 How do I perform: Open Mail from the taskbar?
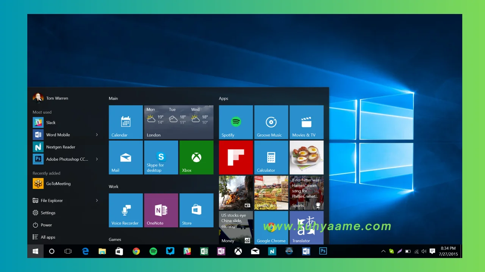pyautogui.click(x=255, y=251)
